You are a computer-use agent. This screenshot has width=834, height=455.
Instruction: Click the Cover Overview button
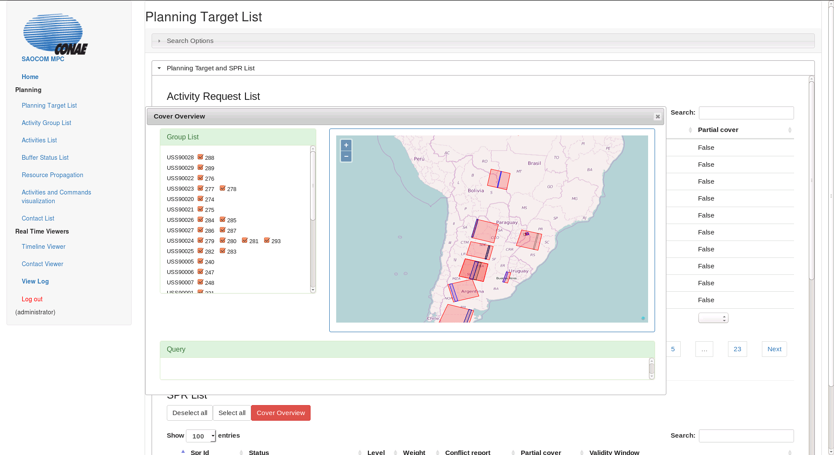pyautogui.click(x=281, y=413)
